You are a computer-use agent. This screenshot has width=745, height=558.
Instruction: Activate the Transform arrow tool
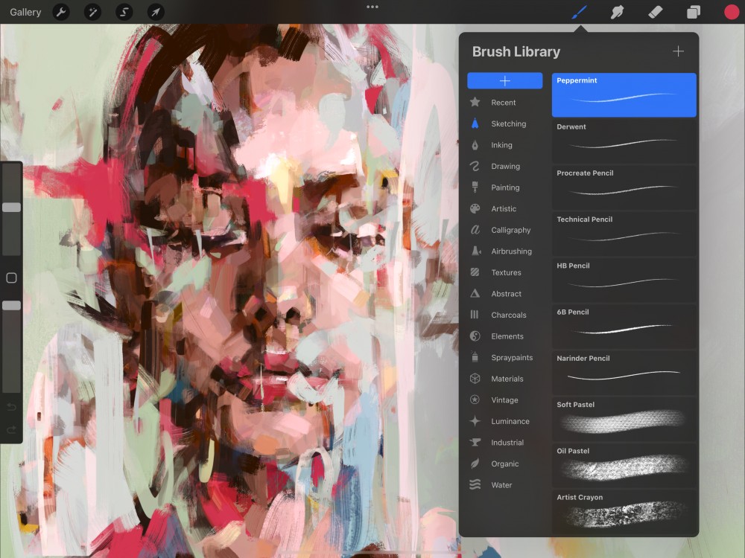[x=155, y=12]
